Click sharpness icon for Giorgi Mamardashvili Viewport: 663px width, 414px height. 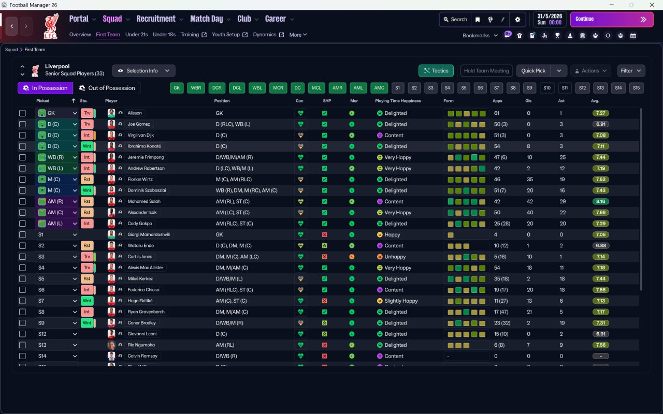pyautogui.click(x=325, y=234)
